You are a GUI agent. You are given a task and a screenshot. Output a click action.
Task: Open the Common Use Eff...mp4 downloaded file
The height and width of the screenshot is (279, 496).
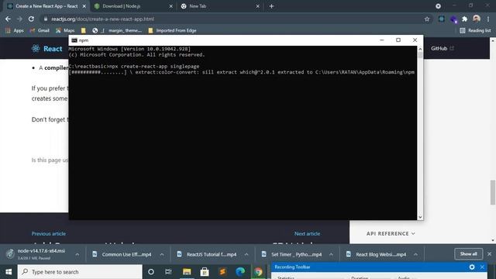(x=122, y=254)
